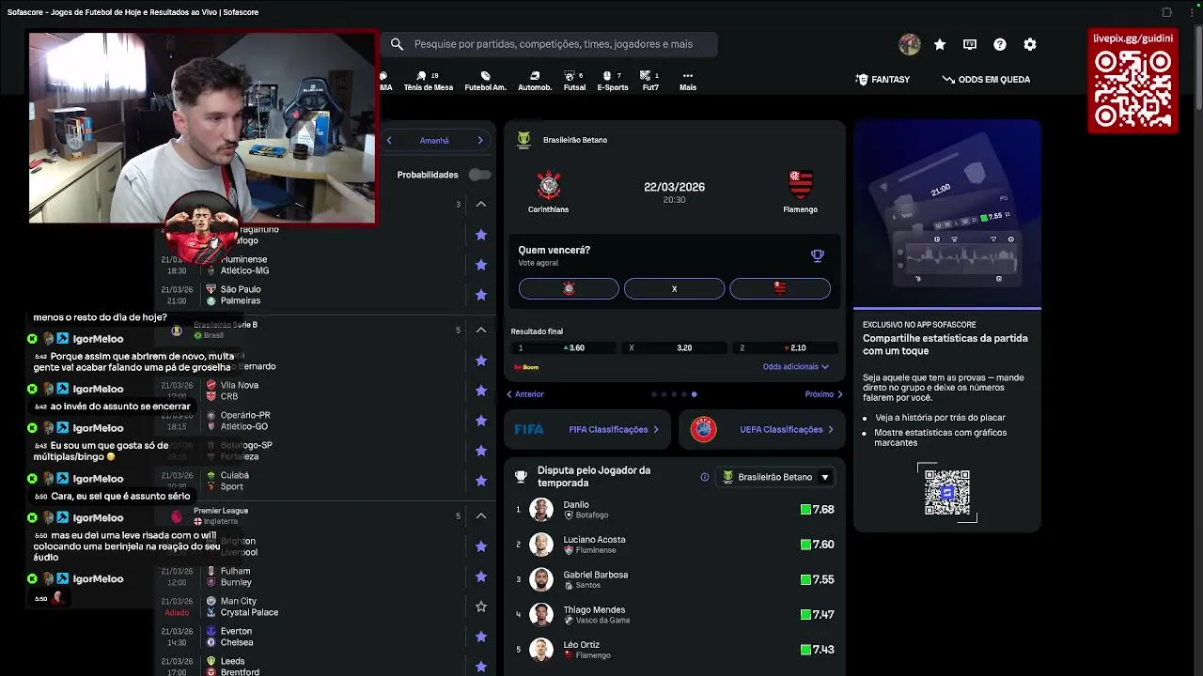Select the Fut7 sport icon
The width and height of the screenshot is (1203, 676).
649,81
